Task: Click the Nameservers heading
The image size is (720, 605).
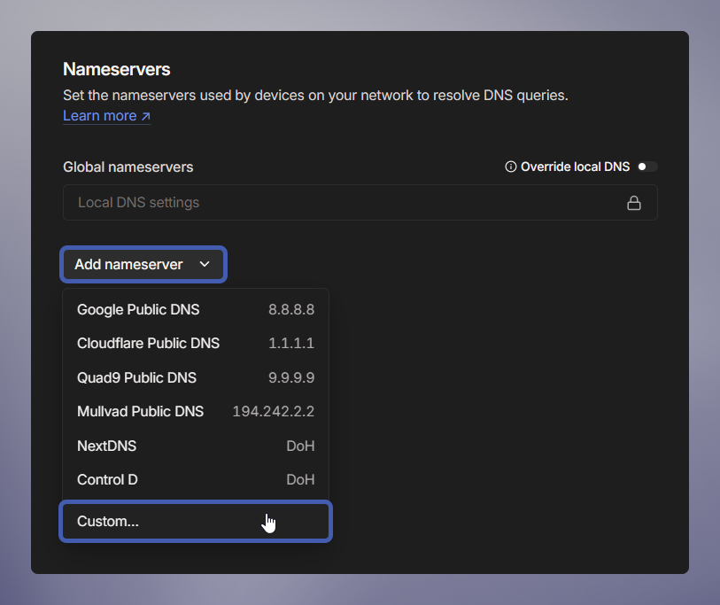Action: pyautogui.click(x=117, y=69)
